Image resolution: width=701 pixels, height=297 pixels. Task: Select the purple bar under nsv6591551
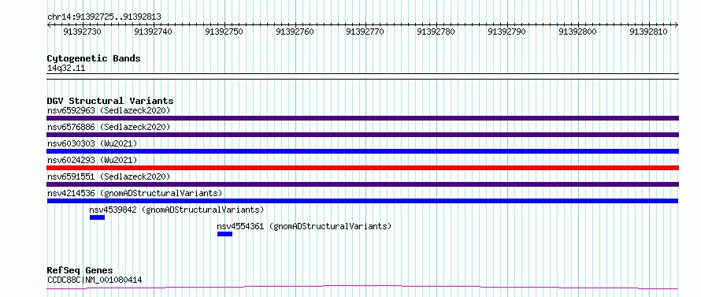362,184
